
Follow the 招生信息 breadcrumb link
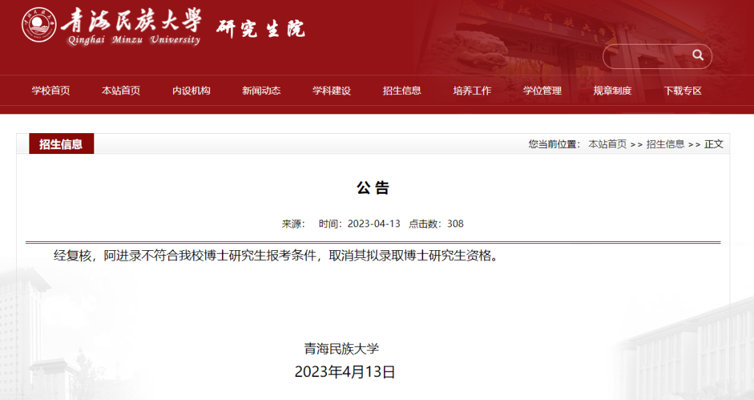pos(665,144)
